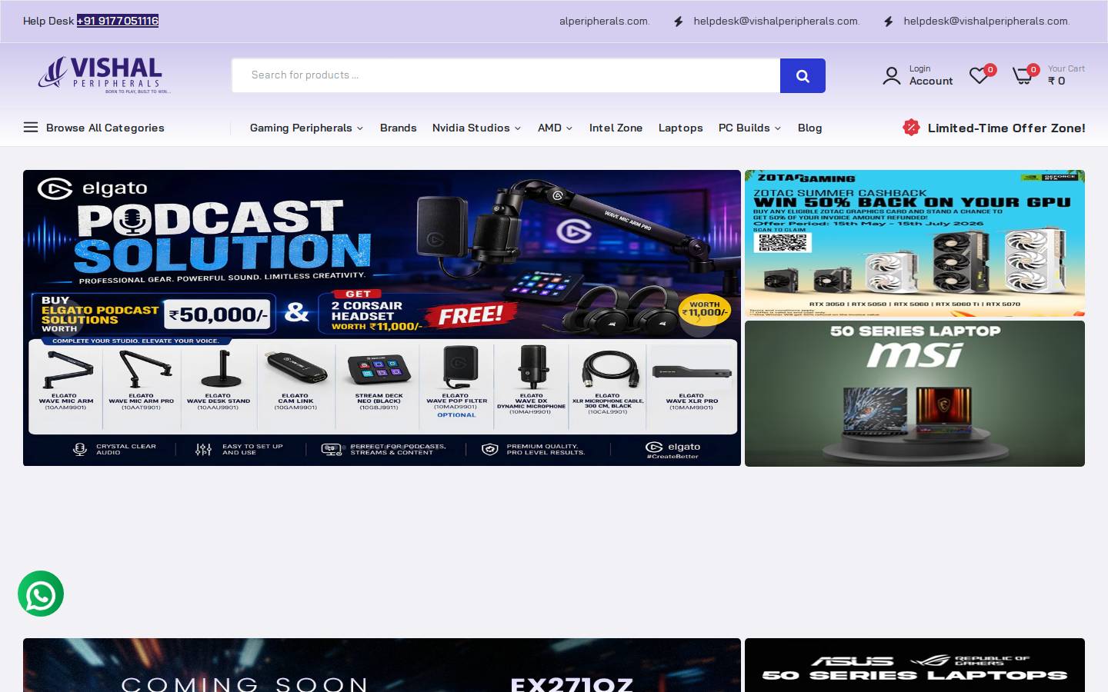Open the Brands menu item
This screenshot has width=1108, height=692.
[398, 128]
